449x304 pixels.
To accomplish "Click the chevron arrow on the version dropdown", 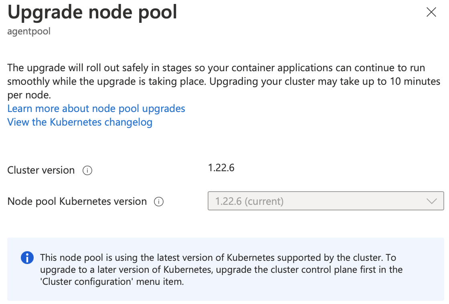I will coord(431,201).
